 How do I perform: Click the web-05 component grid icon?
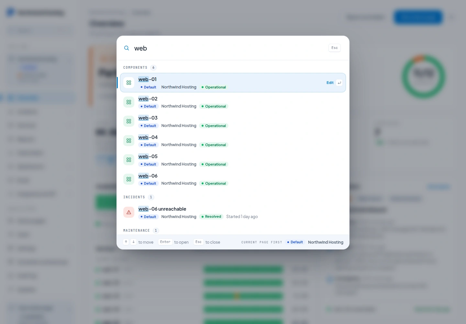(x=129, y=160)
